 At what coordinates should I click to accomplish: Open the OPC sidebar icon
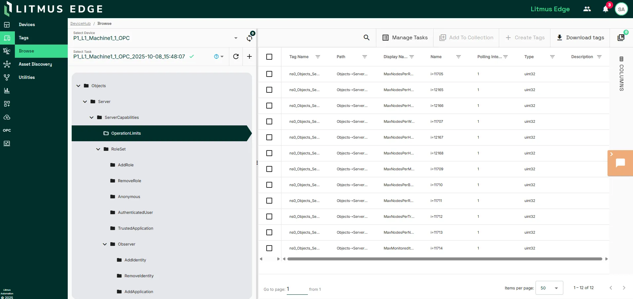(x=7, y=130)
